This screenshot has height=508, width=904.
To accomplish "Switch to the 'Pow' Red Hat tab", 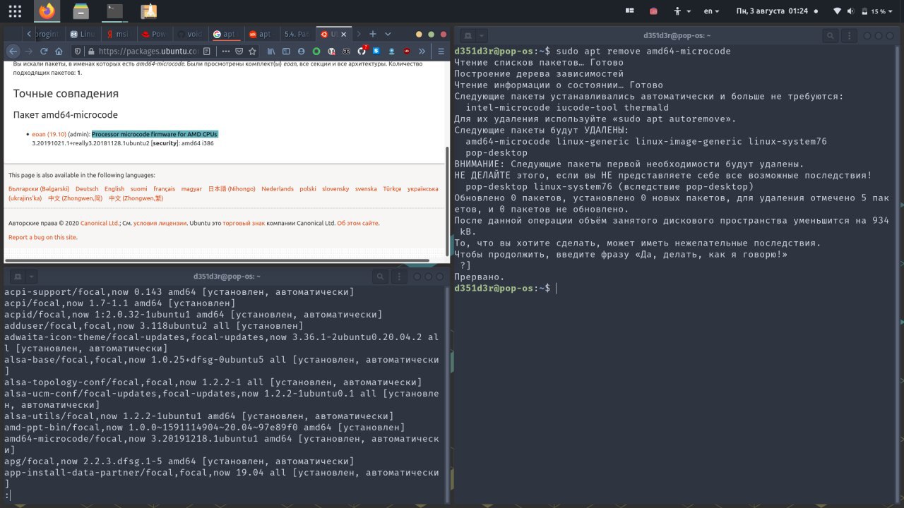I will [155, 34].
